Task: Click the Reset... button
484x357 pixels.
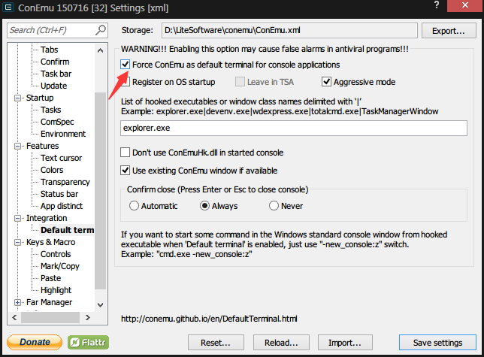Action: click(216, 343)
